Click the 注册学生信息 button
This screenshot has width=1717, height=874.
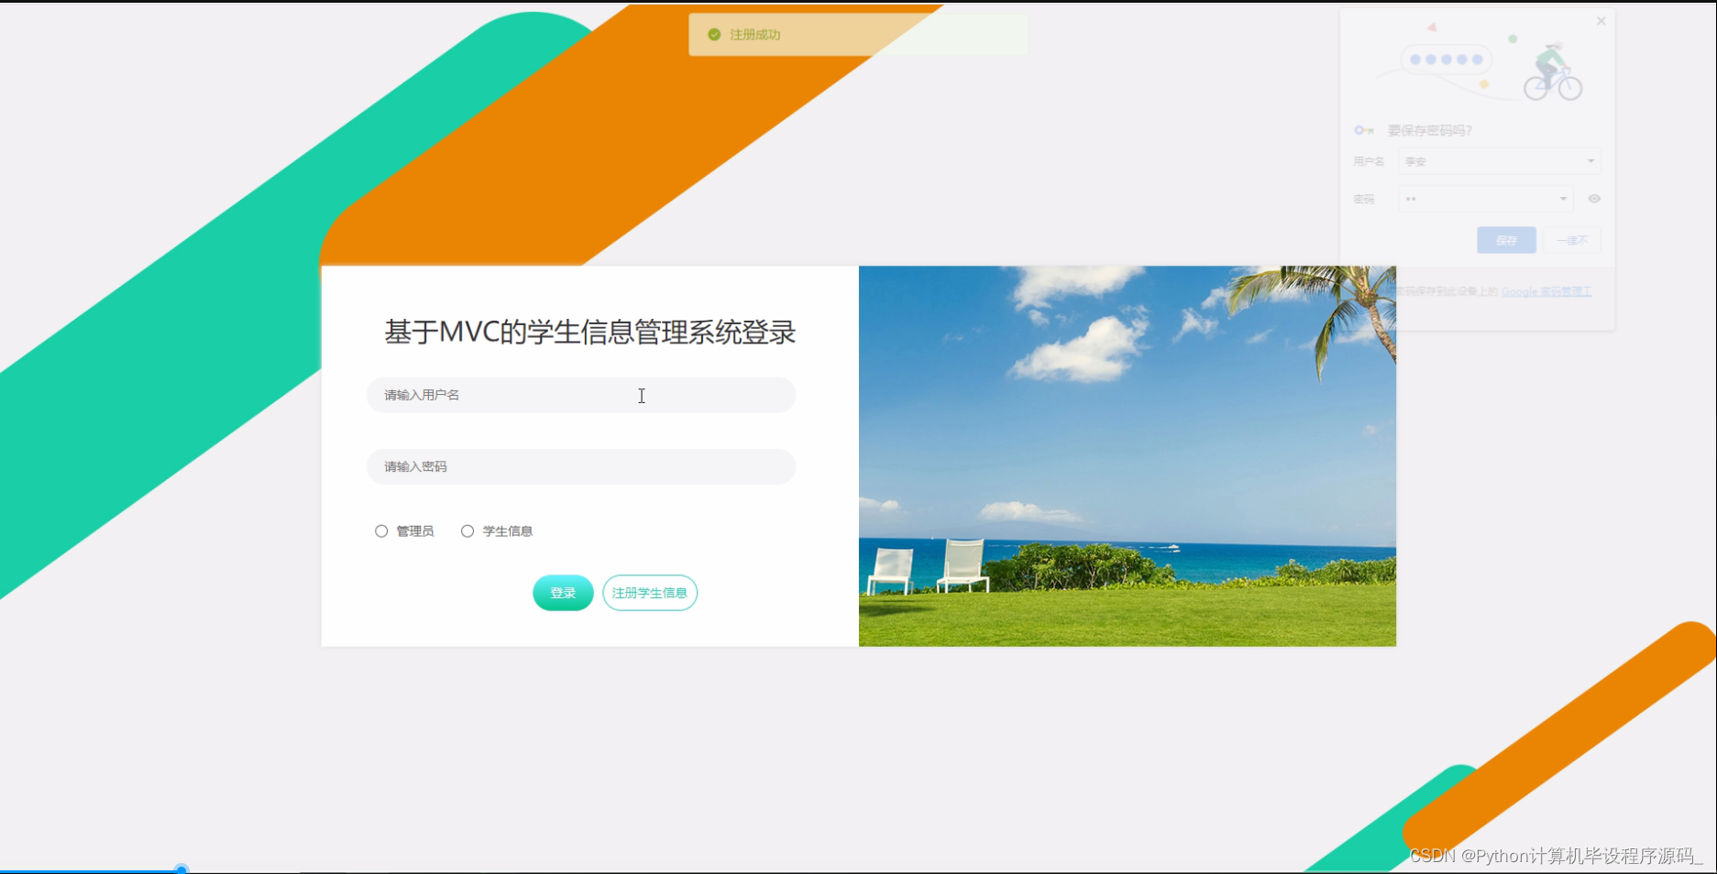pos(650,593)
